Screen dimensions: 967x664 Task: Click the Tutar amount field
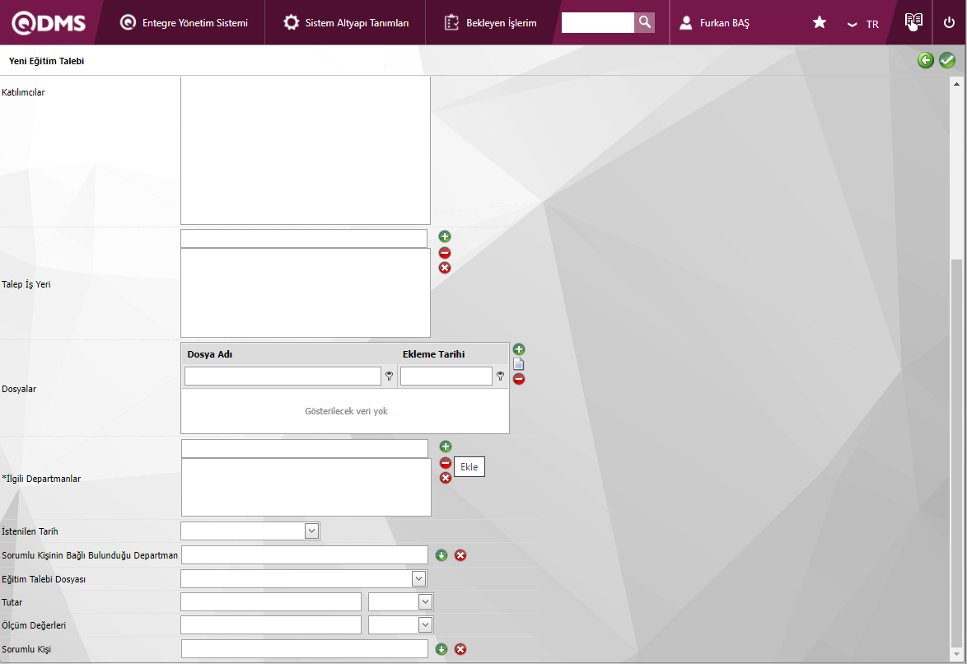click(271, 601)
